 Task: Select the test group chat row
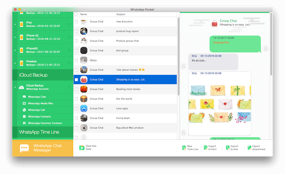point(125,51)
